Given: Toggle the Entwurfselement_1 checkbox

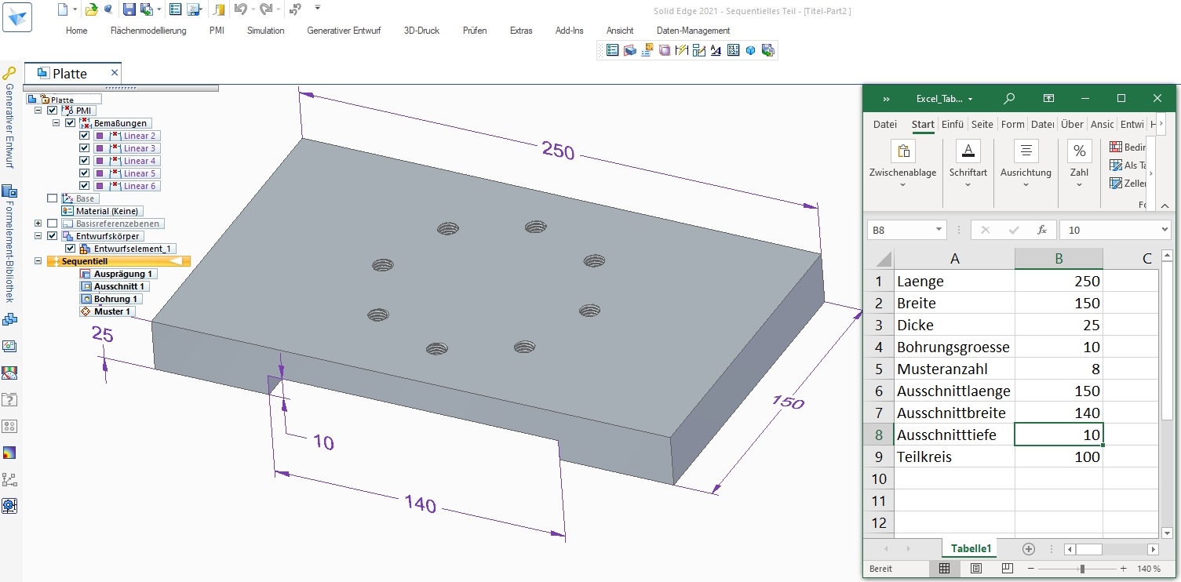Looking at the screenshot, I should [70, 249].
